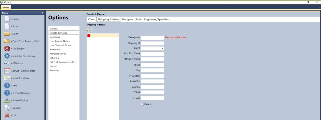The width and height of the screenshot is (321, 120).
Task: Open the Client dropdown
Action: click(x=153, y=48)
